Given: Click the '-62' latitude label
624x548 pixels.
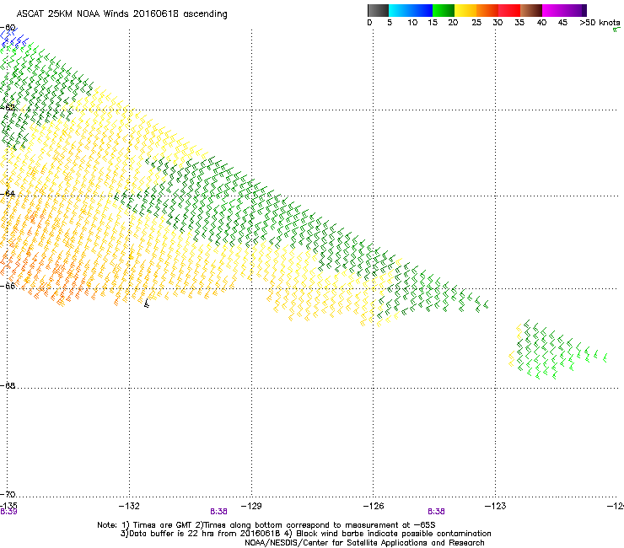Looking at the screenshot, I should tap(8, 107).
